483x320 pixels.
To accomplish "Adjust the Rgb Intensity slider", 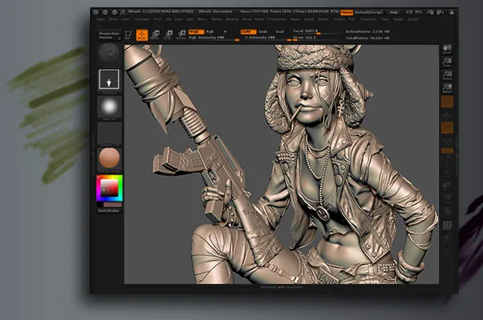I will click(x=213, y=38).
